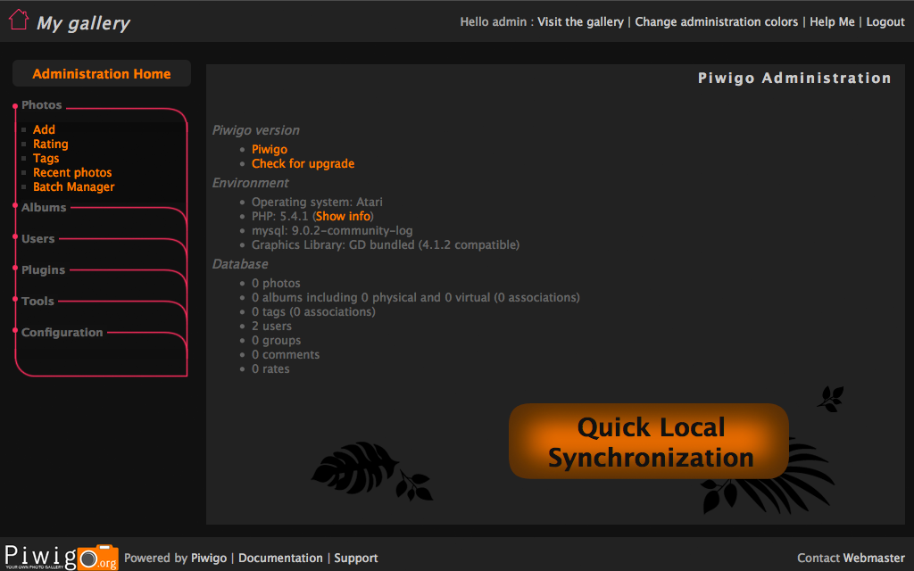Expand the Plugins menu section
Image resolution: width=914 pixels, height=571 pixels.
pos(44,270)
